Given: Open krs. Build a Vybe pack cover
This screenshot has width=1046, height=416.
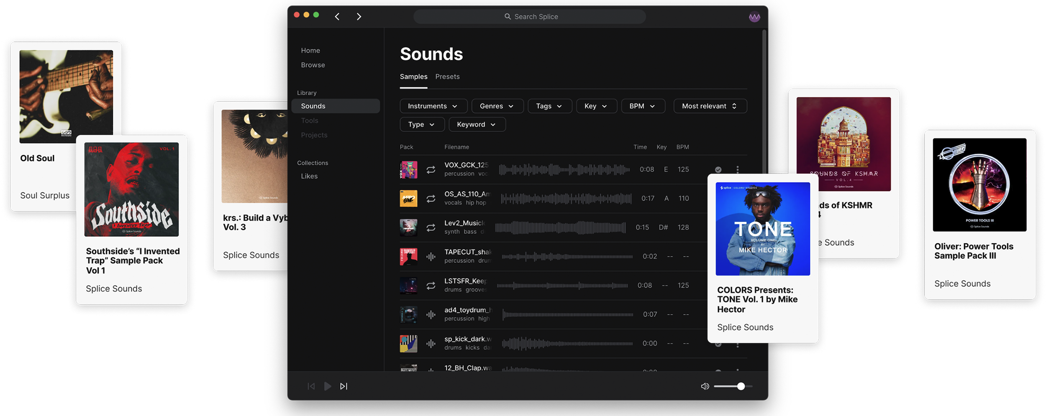Looking at the screenshot, I should 255,156.
